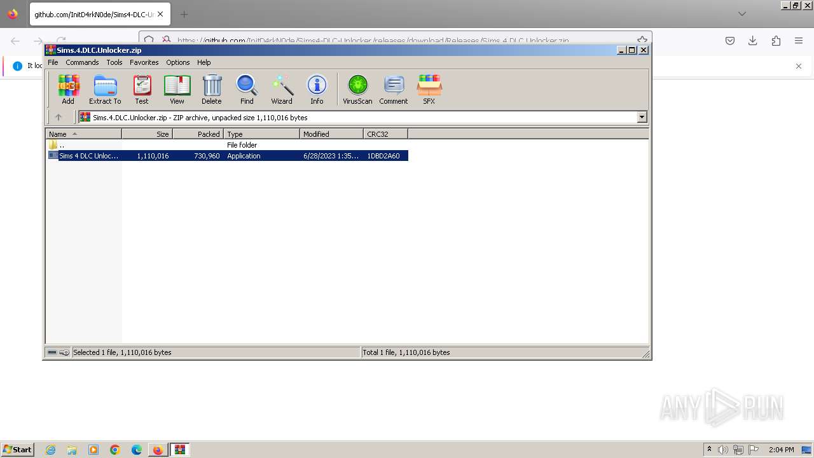The height and width of the screenshot is (458, 814).
Task: Open the Options menu
Action: (178, 62)
